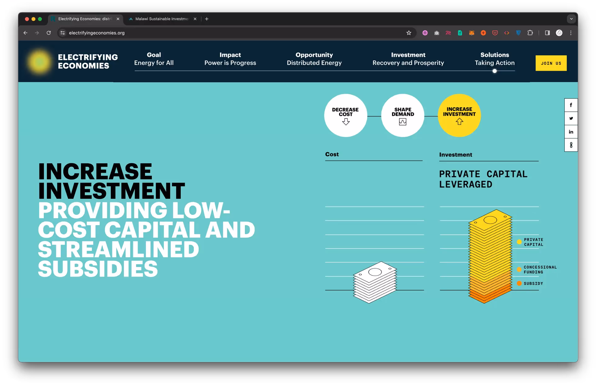Share page on Twitter

tap(571, 118)
